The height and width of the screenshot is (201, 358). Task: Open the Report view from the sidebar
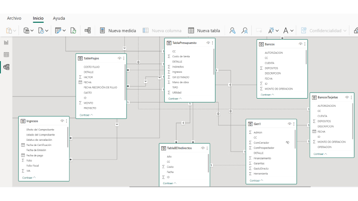tap(6, 43)
